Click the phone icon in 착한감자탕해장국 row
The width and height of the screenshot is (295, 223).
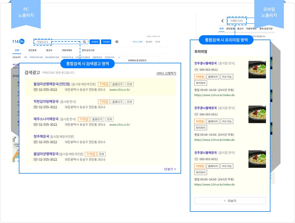[36, 107]
